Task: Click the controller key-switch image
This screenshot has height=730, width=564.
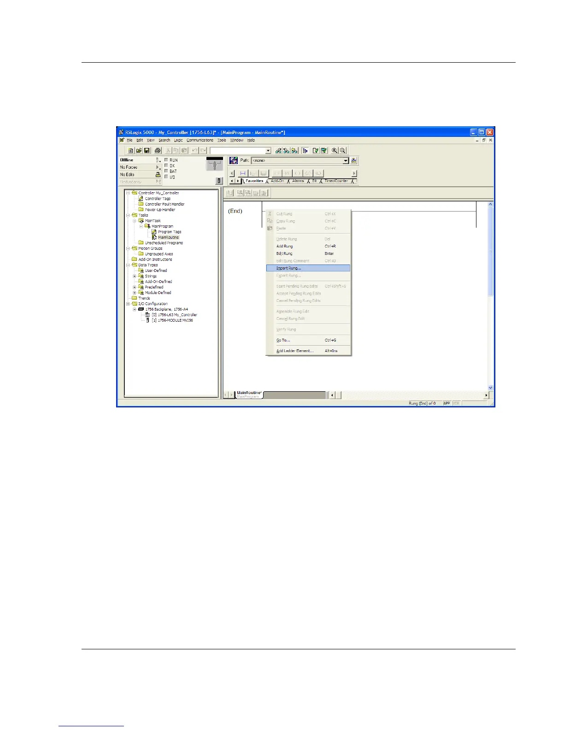Action: [x=215, y=165]
